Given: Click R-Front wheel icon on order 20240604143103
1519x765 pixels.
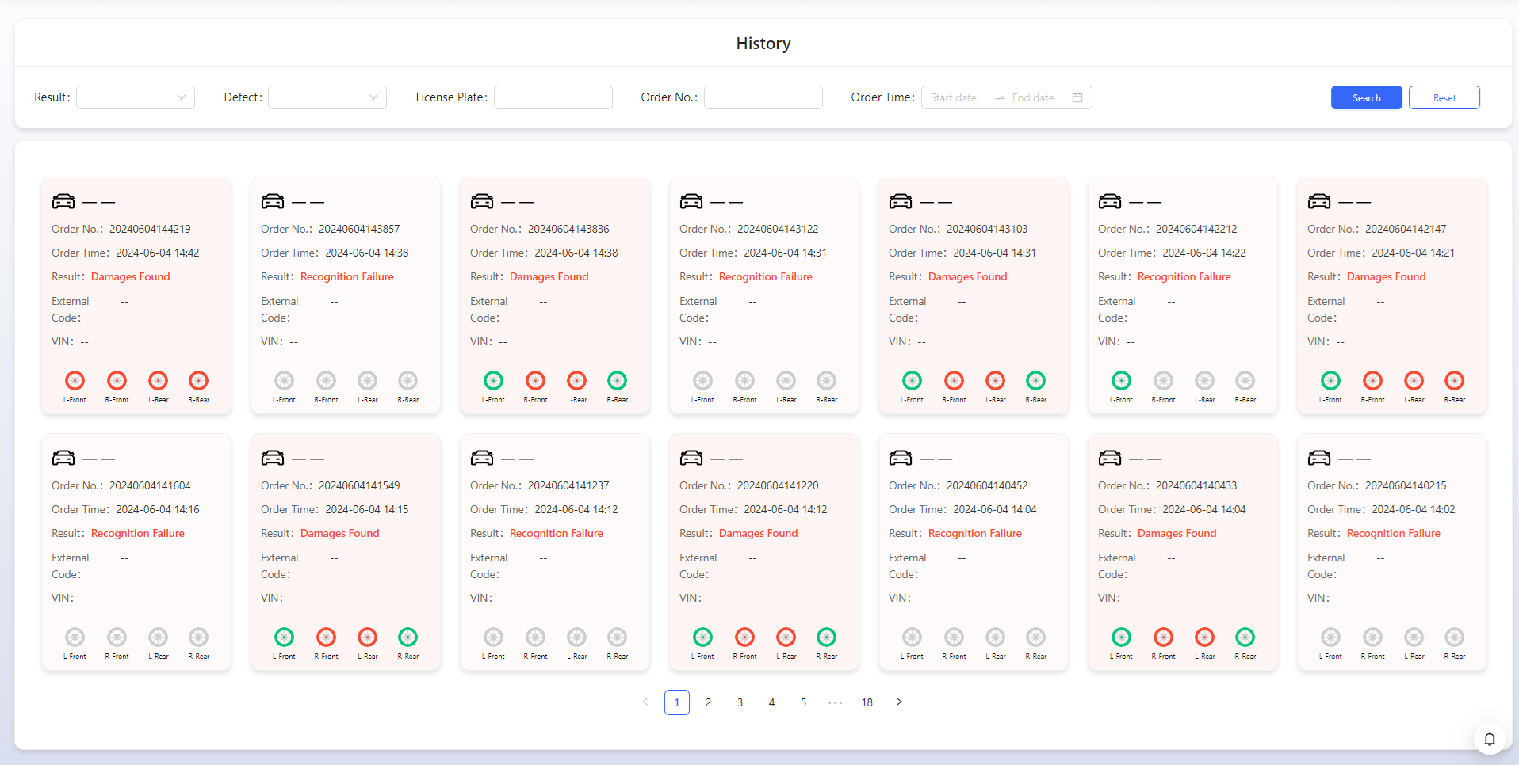Looking at the screenshot, I should [954, 381].
